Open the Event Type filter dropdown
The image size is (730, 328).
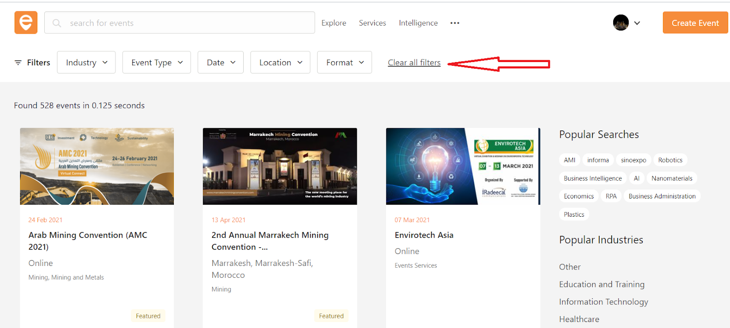(156, 62)
